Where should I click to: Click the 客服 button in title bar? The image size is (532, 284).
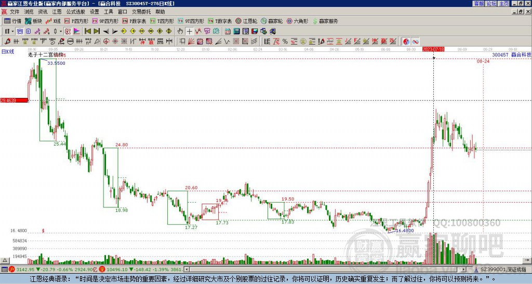(478, 4)
